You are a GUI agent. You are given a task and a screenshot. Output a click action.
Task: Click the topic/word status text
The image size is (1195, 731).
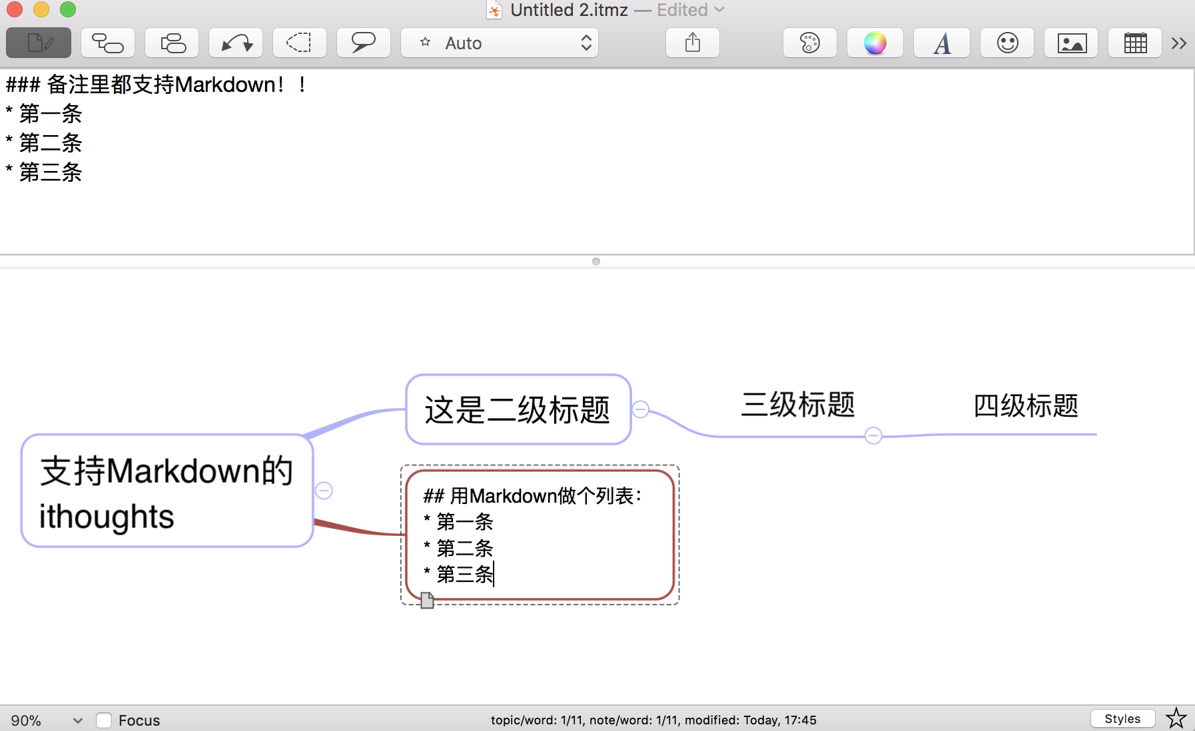tap(653, 720)
